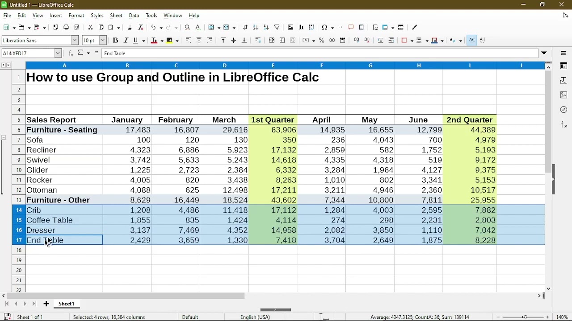Open the Function Wizard fx icon
Viewport: 572px width, 321px height.
(x=71, y=53)
